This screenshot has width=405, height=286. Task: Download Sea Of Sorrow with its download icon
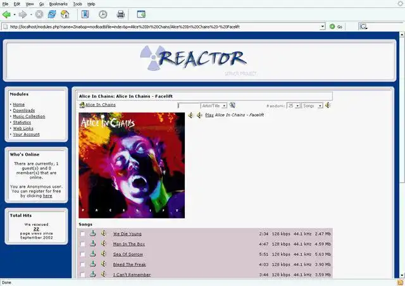pyautogui.click(x=93, y=254)
